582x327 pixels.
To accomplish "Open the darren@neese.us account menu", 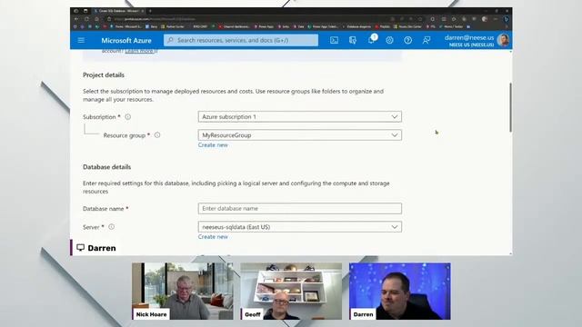I will pos(469,40).
